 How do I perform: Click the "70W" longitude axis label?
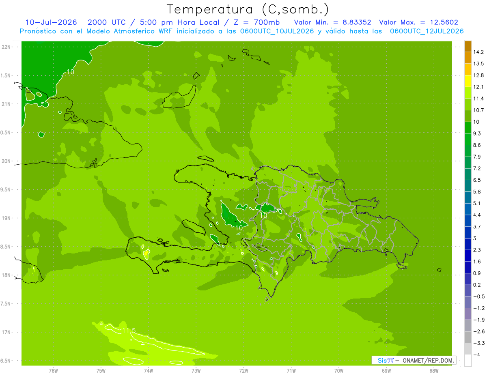tap(339, 371)
